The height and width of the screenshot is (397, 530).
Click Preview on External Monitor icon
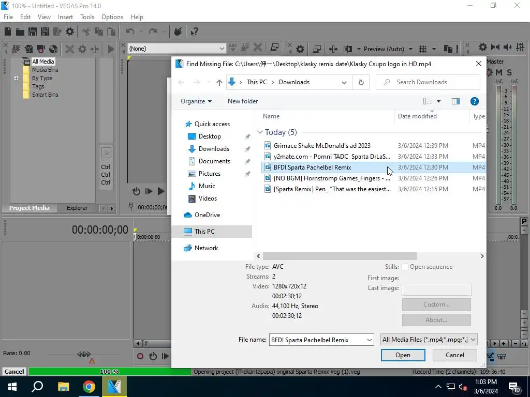(x=317, y=49)
